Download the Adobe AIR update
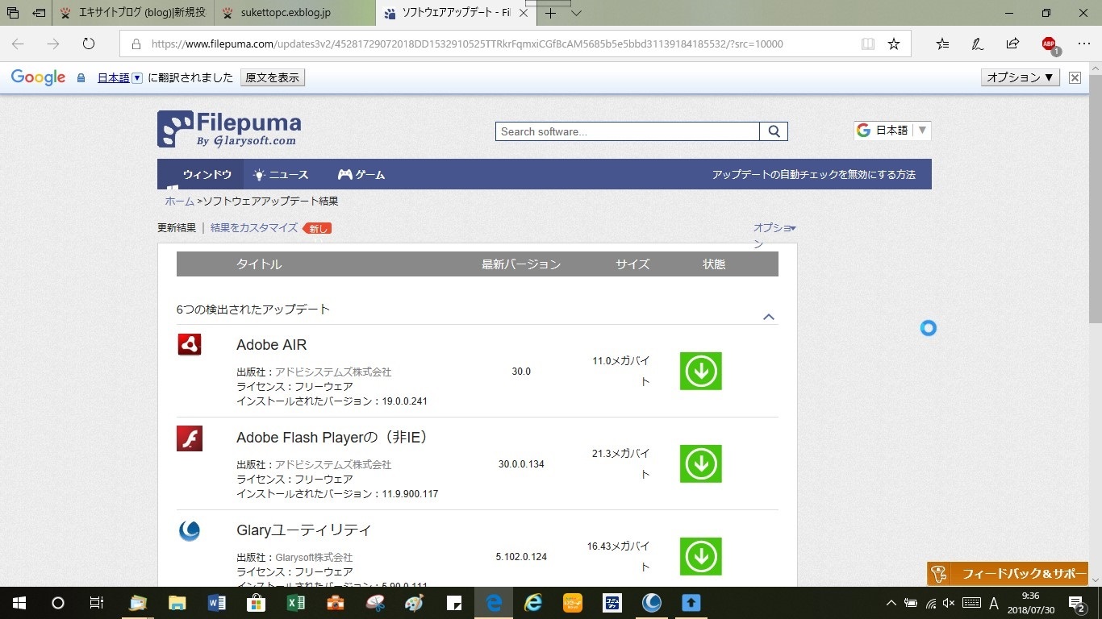Screen dimensions: 1102x619 (x=700, y=371)
